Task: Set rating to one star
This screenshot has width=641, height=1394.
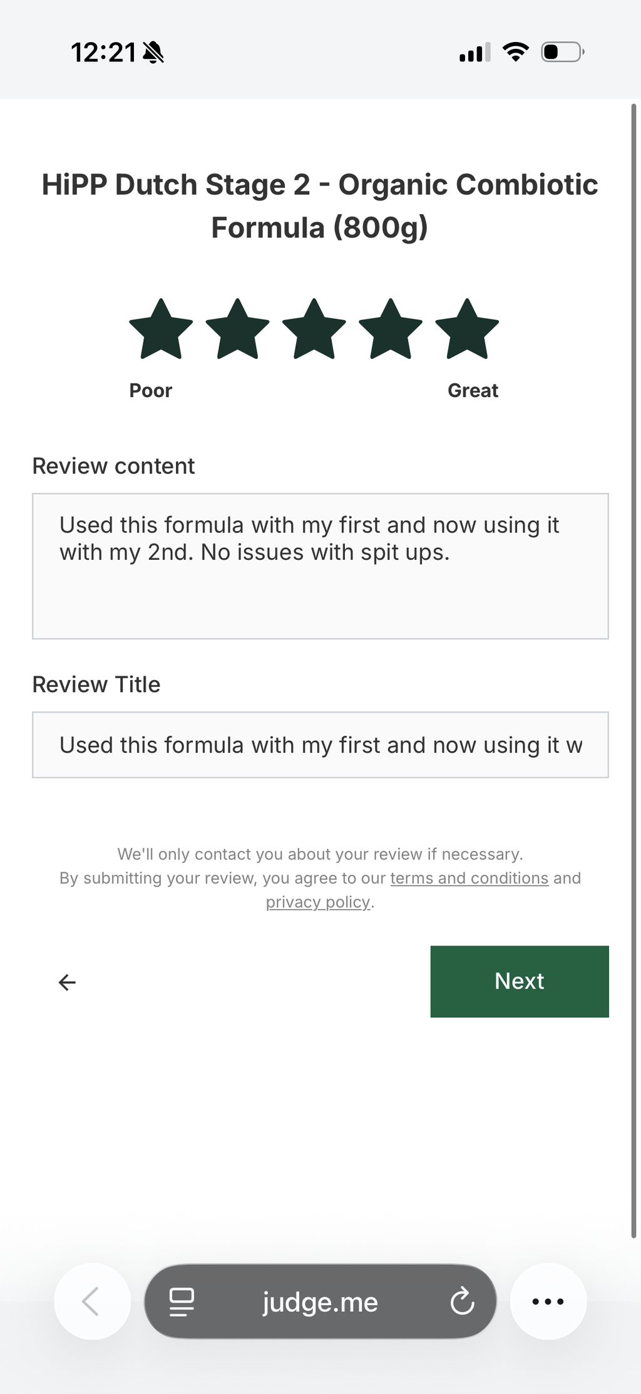Action: click(x=161, y=329)
